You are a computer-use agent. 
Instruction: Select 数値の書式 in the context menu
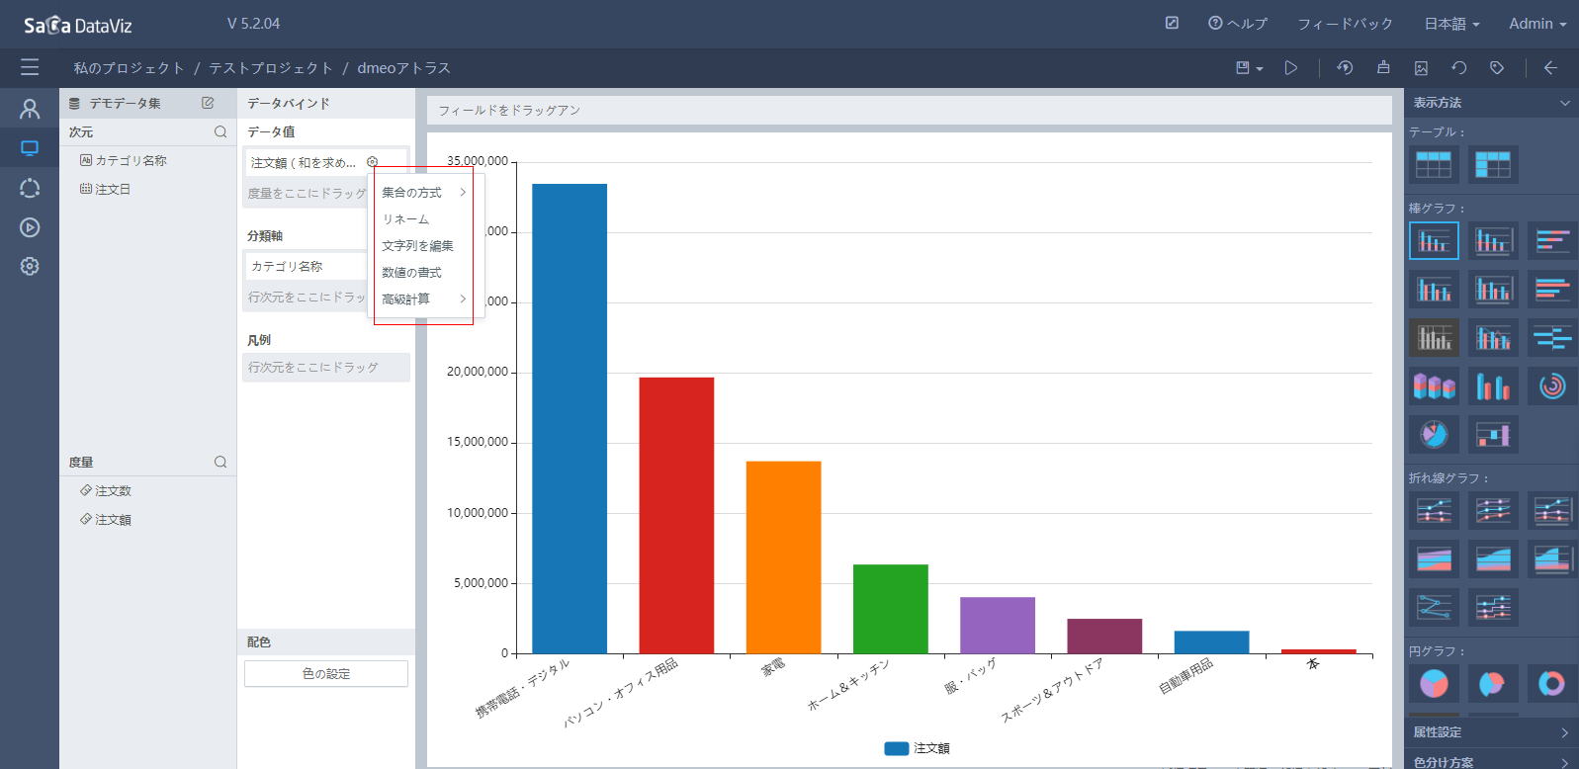[x=411, y=273]
